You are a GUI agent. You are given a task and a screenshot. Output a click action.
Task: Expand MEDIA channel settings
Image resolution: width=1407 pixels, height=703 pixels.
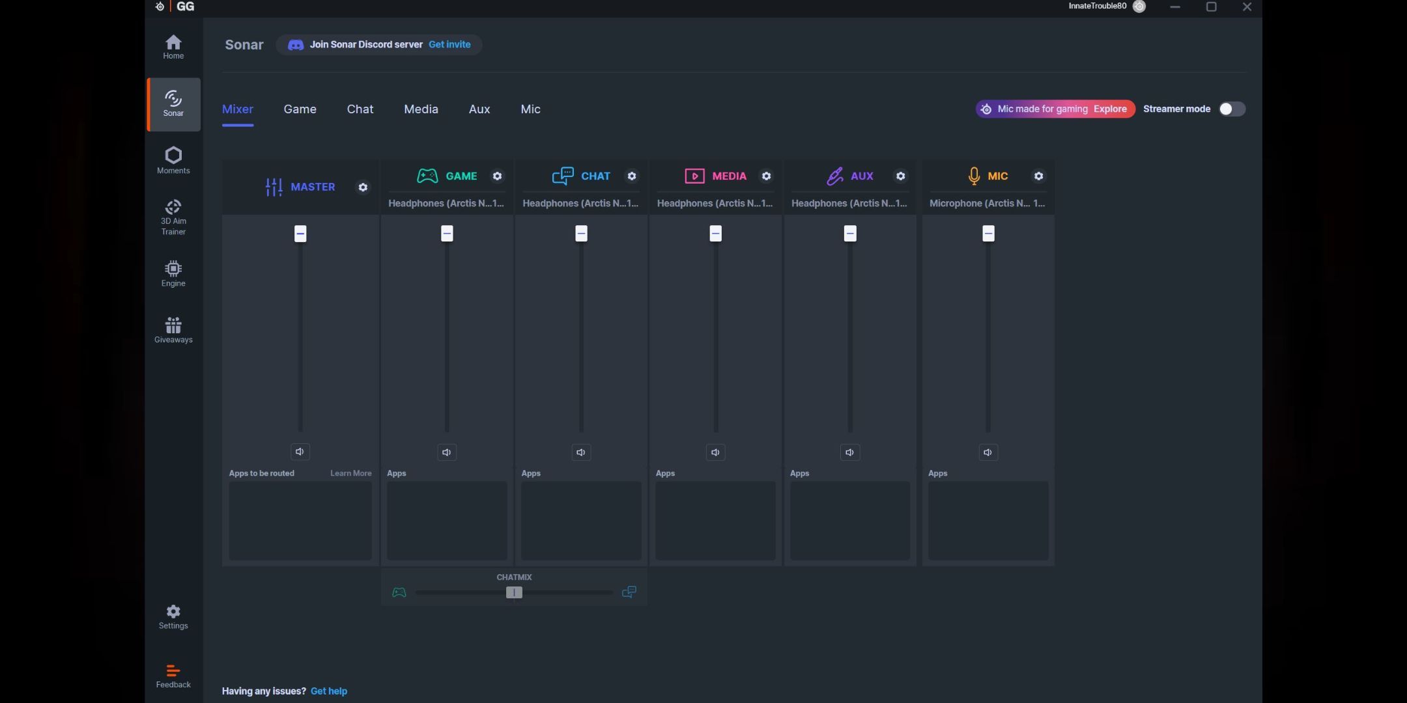[x=766, y=176]
